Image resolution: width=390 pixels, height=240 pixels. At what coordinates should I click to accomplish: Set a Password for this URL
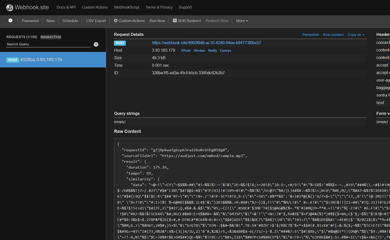pos(30,21)
